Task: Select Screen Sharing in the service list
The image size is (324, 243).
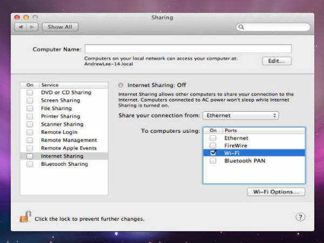Action: [x=60, y=100]
